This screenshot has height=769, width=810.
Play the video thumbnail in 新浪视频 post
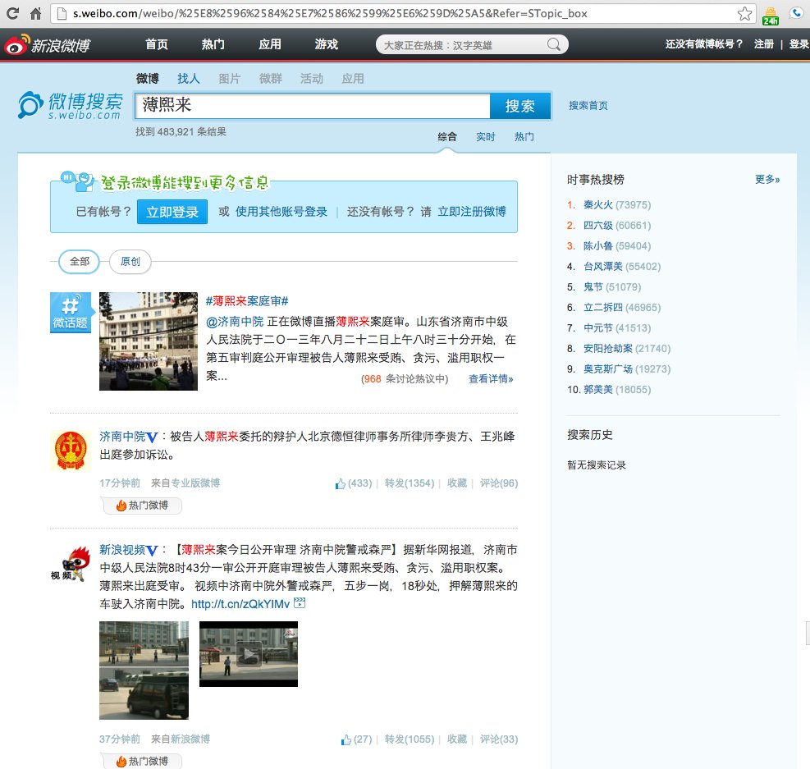(x=249, y=654)
